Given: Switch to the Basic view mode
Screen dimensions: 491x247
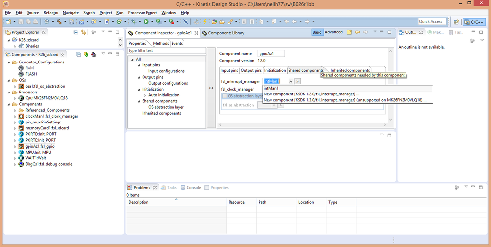Looking at the screenshot, I should point(317,32).
